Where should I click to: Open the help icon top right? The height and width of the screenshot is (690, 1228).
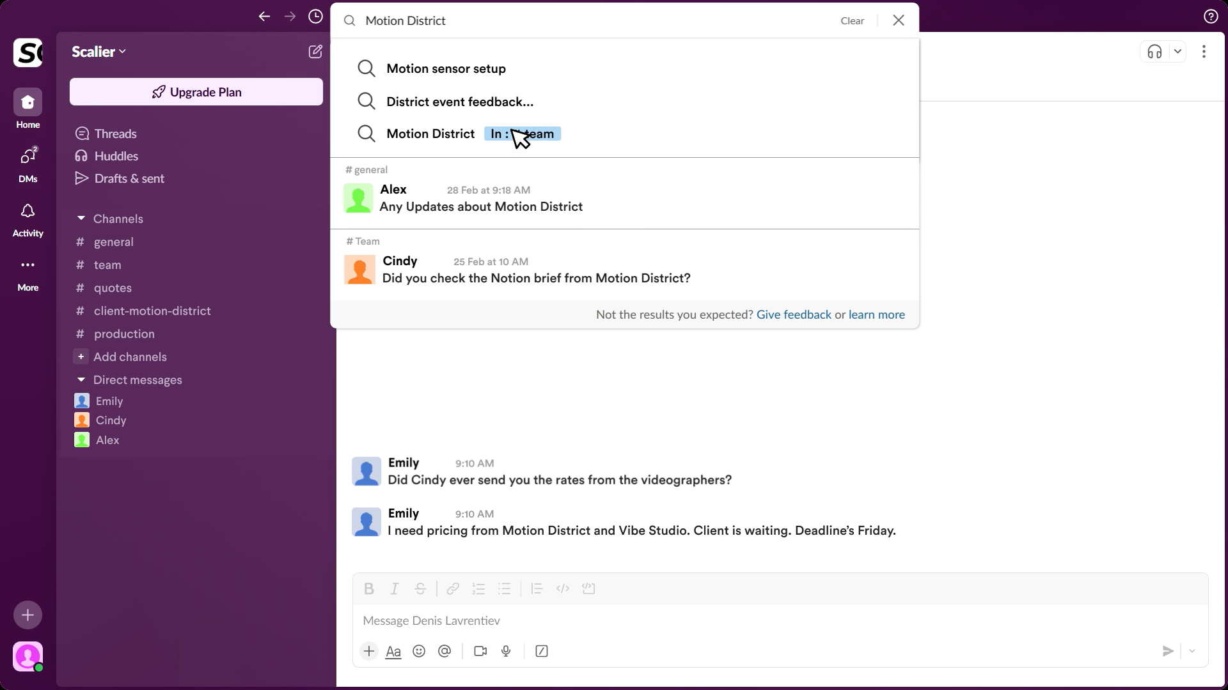point(1211,16)
